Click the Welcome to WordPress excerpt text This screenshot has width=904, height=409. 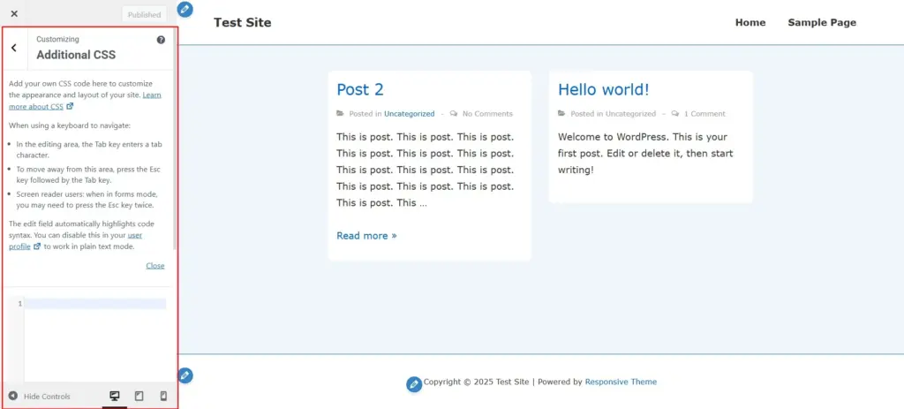pos(644,154)
